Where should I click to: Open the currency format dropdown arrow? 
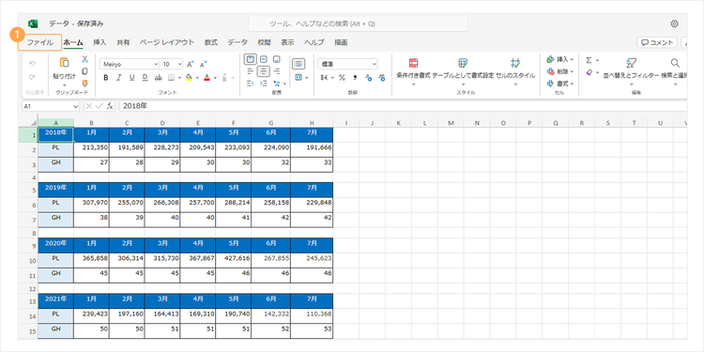[333, 78]
